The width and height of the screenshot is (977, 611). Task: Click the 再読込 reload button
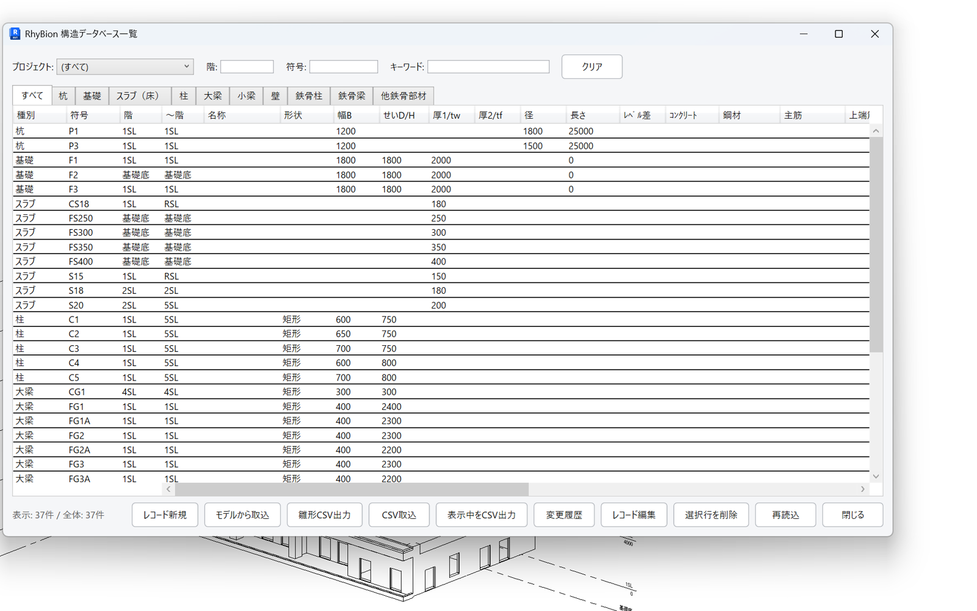[785, 515]
